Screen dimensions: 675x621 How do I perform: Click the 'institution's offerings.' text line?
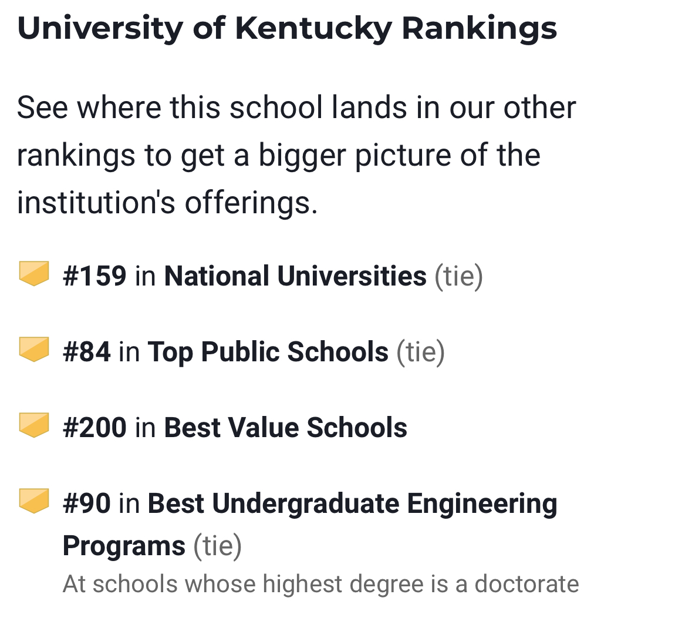[167, 203]
